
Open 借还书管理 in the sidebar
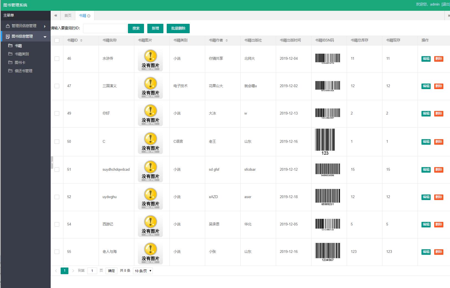pos(24,71)
